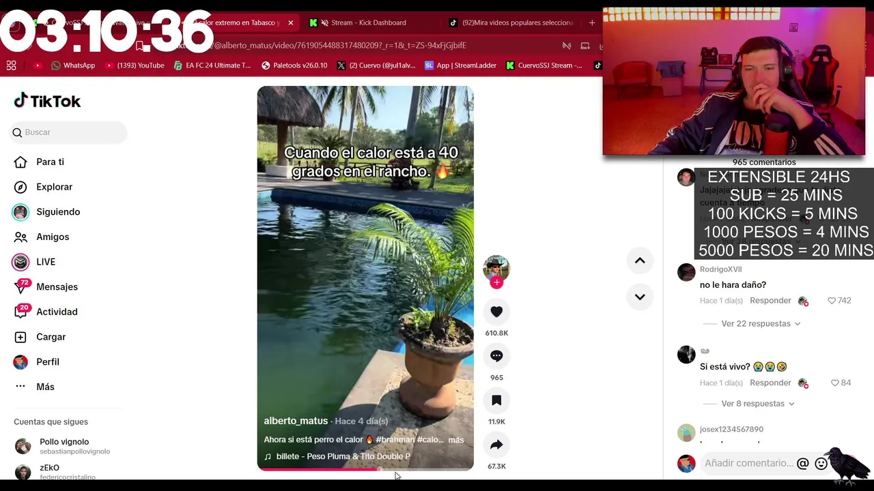Click the @ mention icon

pos(803,464)
